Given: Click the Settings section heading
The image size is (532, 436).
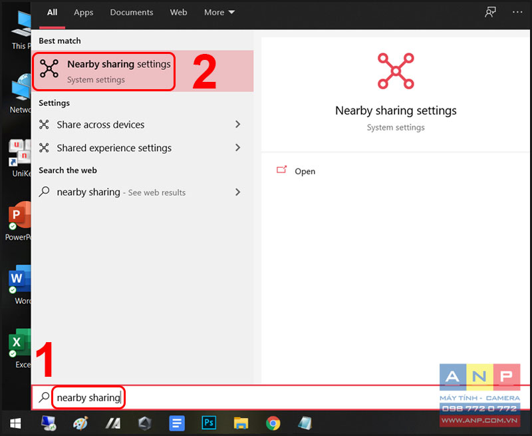Looking at the screenshot, I should pos(54,103).
